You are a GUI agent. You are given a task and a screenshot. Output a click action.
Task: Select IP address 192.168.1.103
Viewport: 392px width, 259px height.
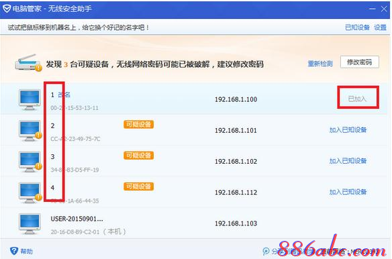[236, 223]
